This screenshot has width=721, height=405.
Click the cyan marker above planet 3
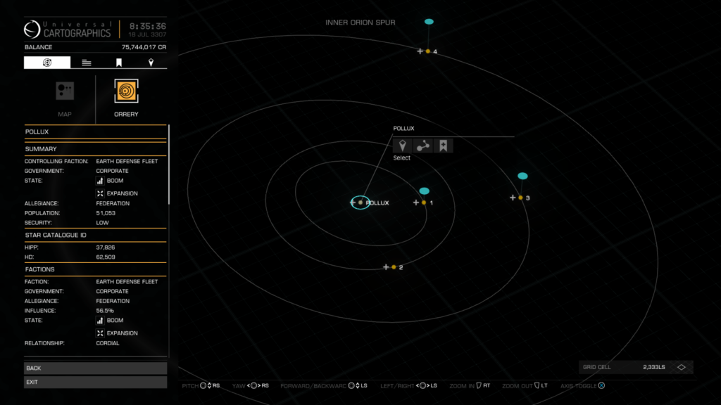click(x=522, y=176)
